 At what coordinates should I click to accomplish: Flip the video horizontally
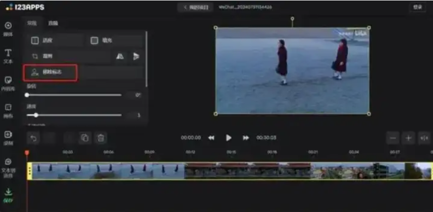point(120,56)
